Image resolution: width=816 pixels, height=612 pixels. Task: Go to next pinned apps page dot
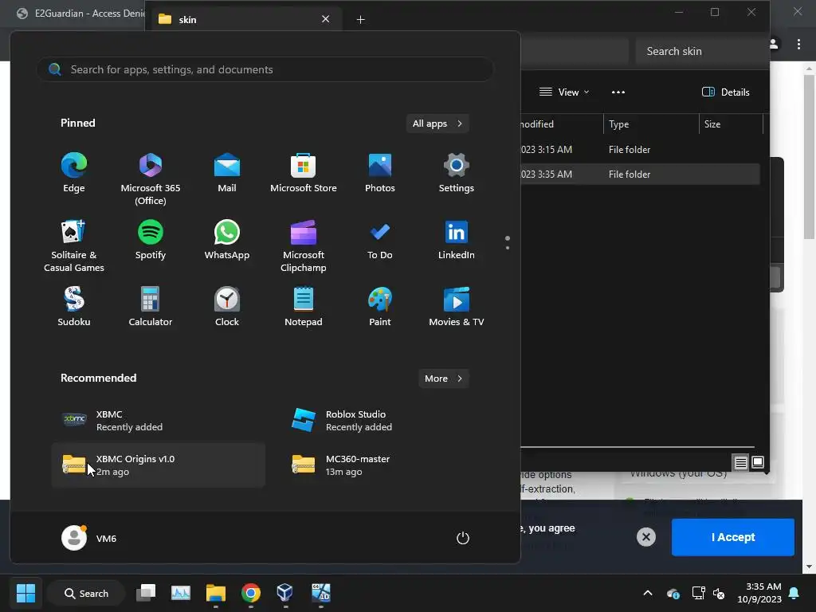tap(508, 247)
